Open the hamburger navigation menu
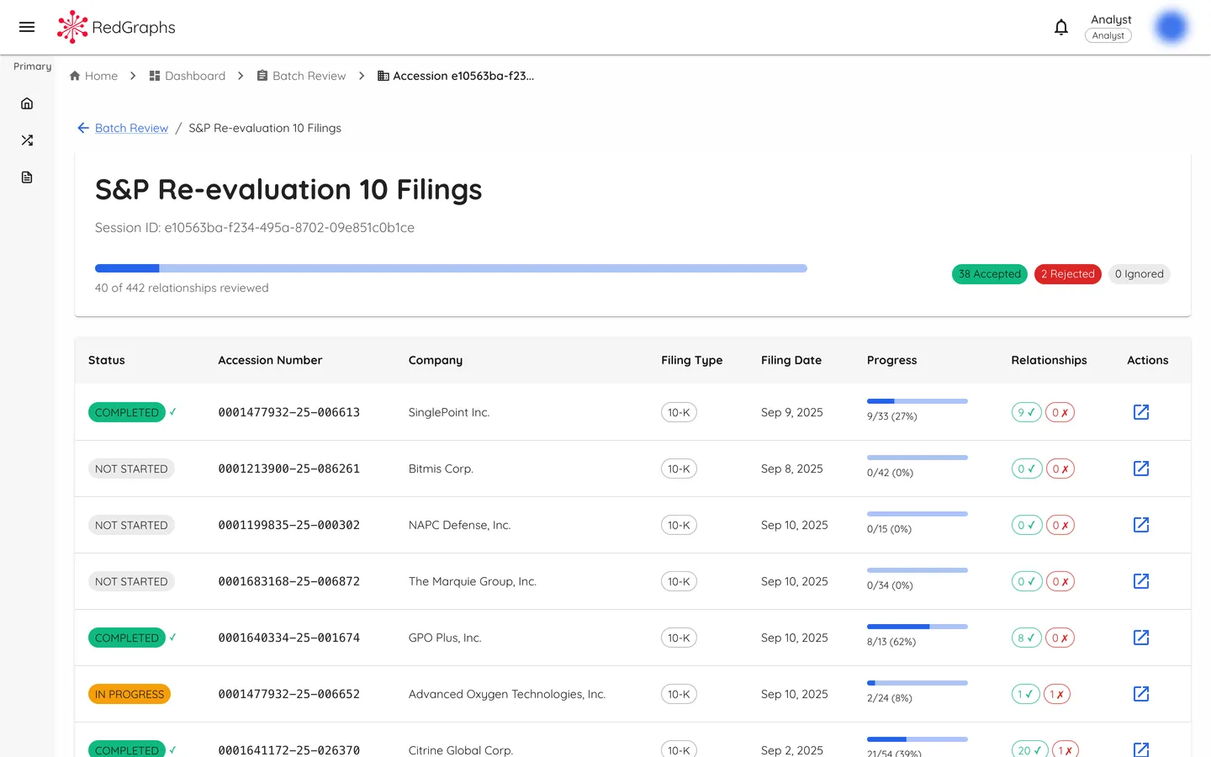 pos(27,27)
